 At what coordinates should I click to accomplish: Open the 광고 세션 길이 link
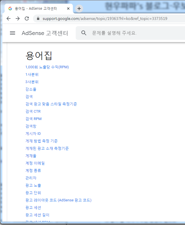[x=37, y=215]
